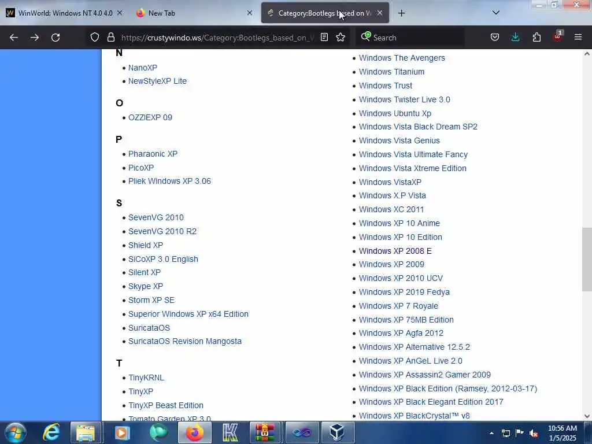Open the NanoXP link
The image size is (592, 444).
[x=143, y=68]
